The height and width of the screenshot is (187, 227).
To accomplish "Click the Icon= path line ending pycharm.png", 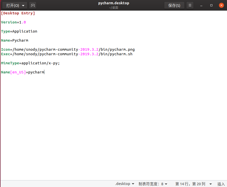I will (x=68, y=49).
